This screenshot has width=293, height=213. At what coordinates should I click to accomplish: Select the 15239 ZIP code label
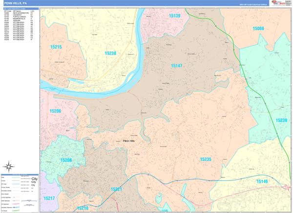[x=281, y=120]
